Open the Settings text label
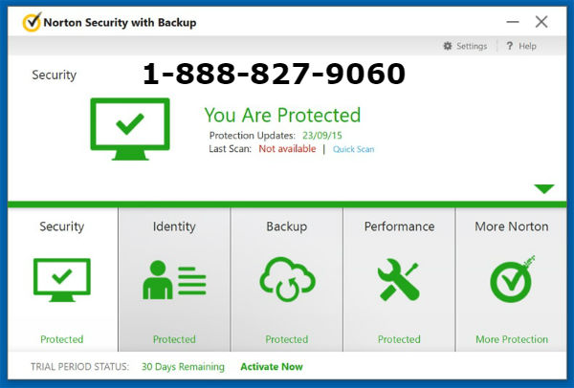The image size is (574, 388). [472, 46]
